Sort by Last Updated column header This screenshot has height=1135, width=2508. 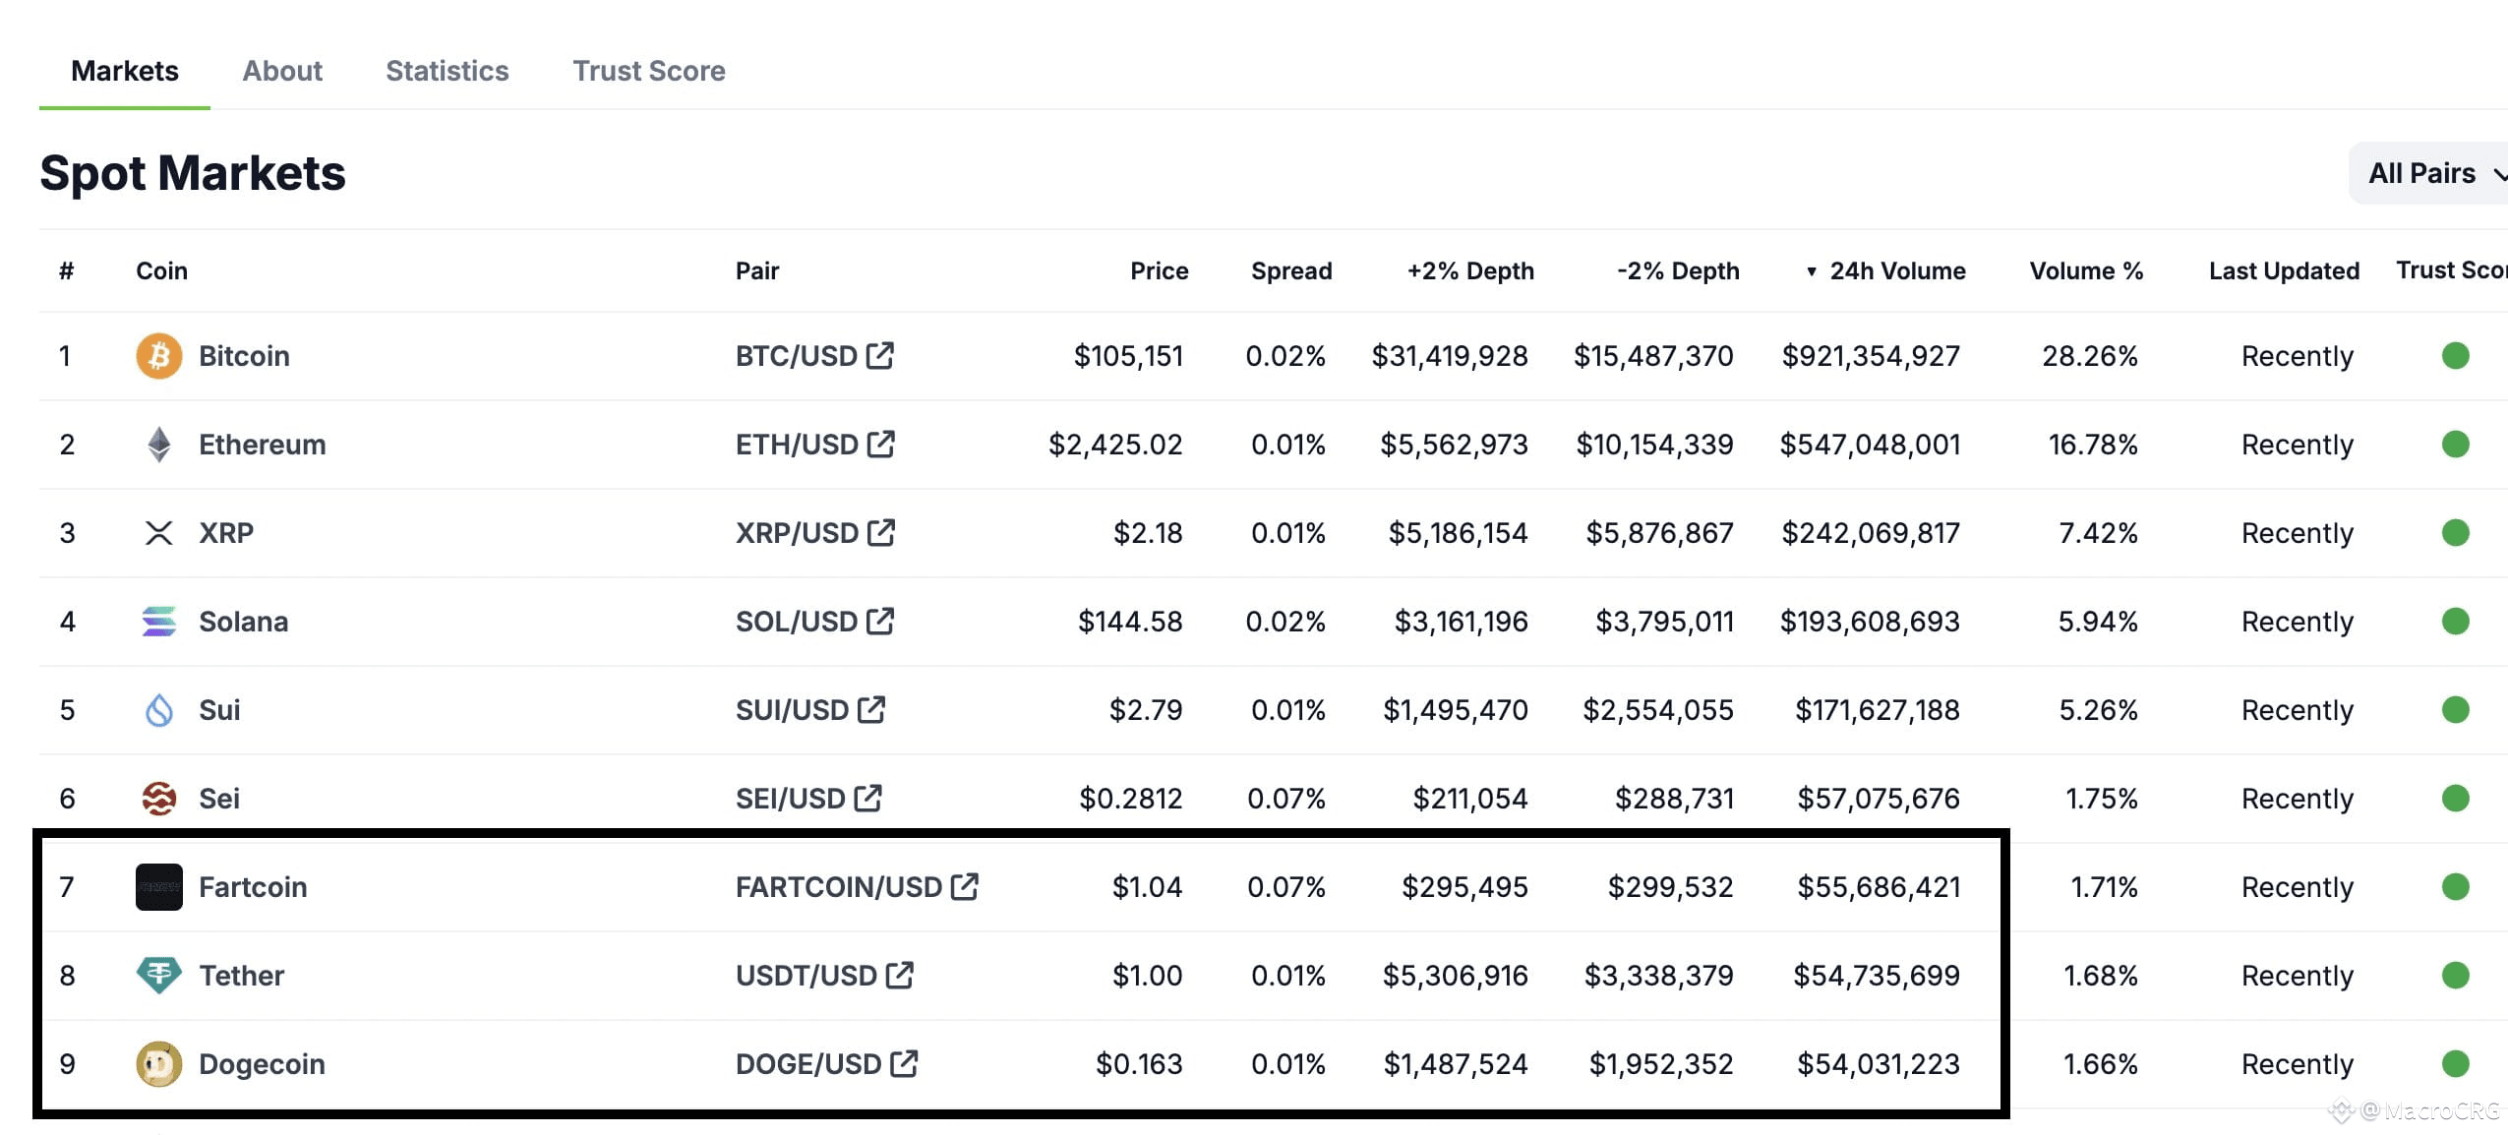2284,270
